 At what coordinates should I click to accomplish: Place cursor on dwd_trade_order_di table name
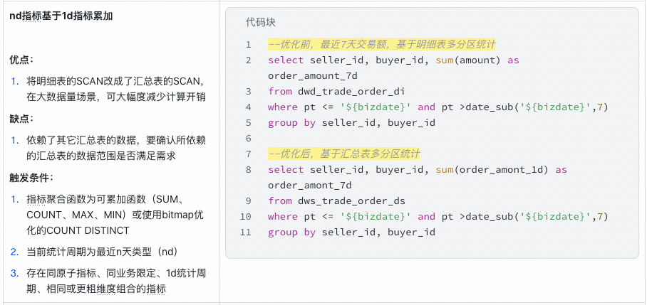[351, 92]
